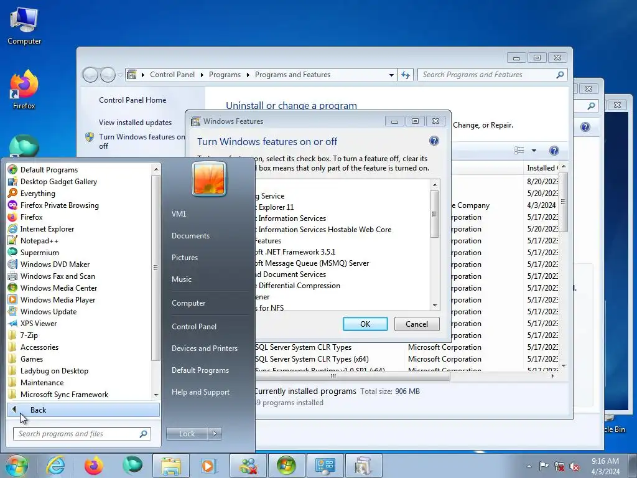Open Devices and Printers
The width and height of the screenshot is (637, 478).
[x=204, y=349]
